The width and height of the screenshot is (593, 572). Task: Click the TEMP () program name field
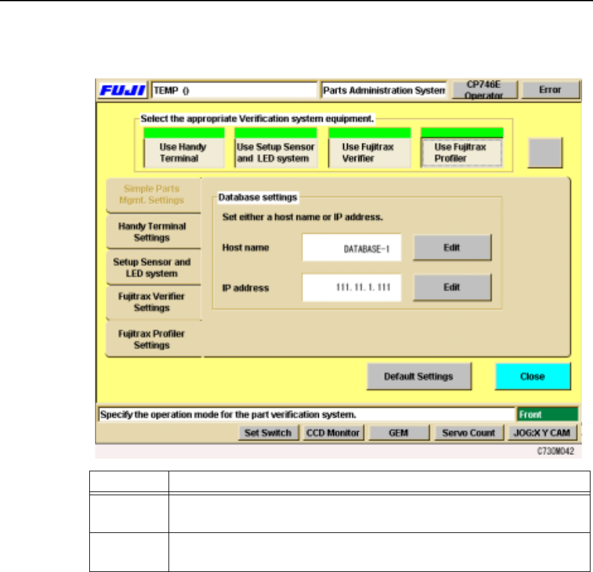[x=234, y=91]
